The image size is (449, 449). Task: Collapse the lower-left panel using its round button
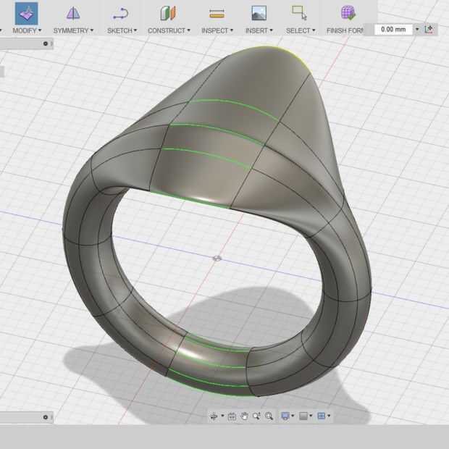coord(45,417)
